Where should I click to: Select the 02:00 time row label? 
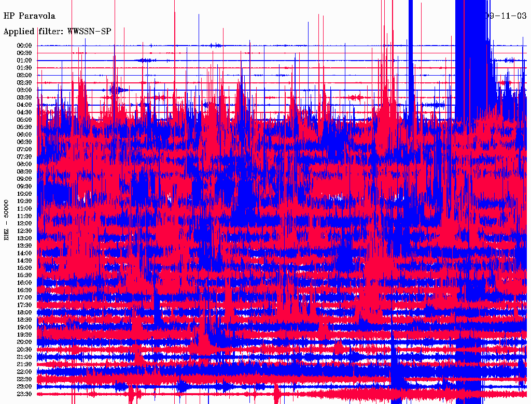click(x=24, y=76)
